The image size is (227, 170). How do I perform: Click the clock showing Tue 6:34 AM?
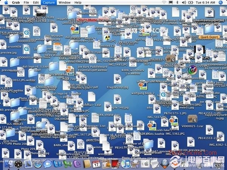point(206,3)
